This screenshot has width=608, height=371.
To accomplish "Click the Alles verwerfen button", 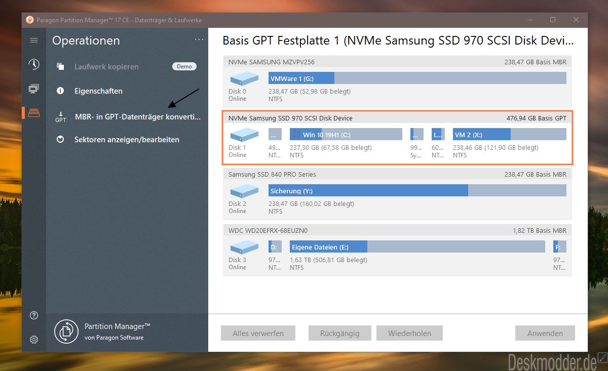I will point(258,334).
